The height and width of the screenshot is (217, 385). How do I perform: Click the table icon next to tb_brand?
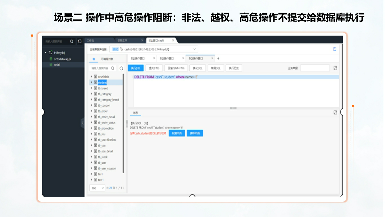click(x=96, y=88)
